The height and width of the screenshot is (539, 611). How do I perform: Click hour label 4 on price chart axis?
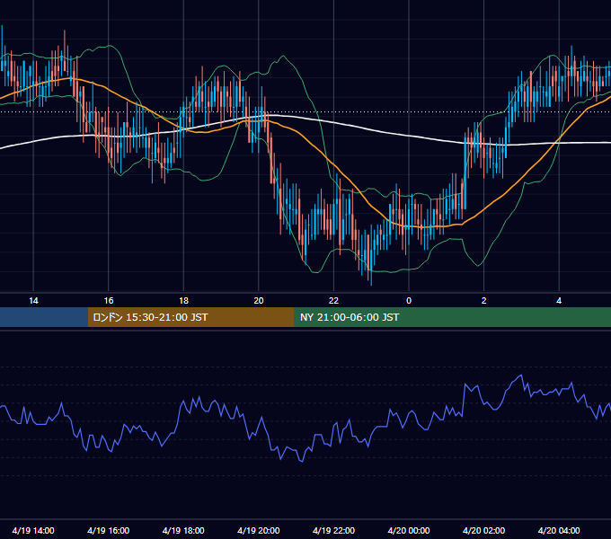tap(559, 301)
